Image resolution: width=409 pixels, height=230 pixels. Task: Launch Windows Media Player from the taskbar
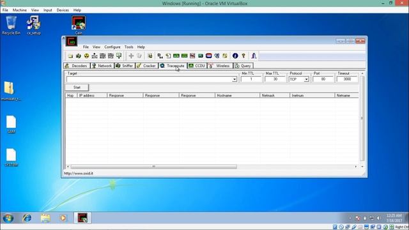point(63,218)
